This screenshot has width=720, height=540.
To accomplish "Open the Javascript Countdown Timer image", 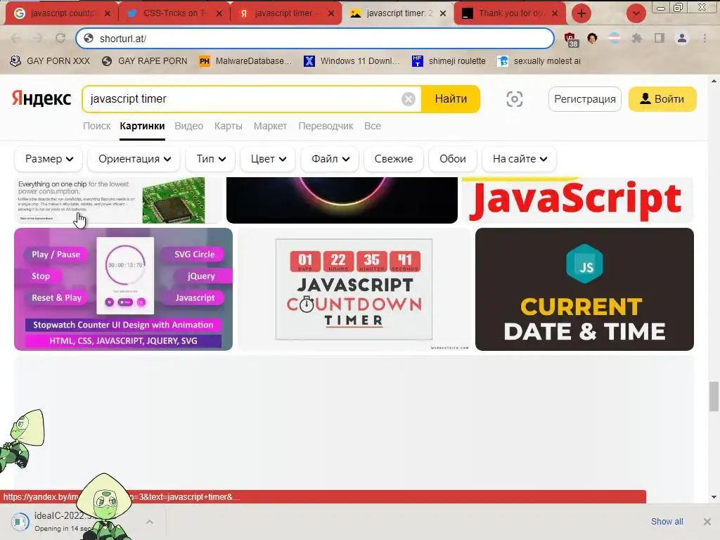I will [354, 289].
